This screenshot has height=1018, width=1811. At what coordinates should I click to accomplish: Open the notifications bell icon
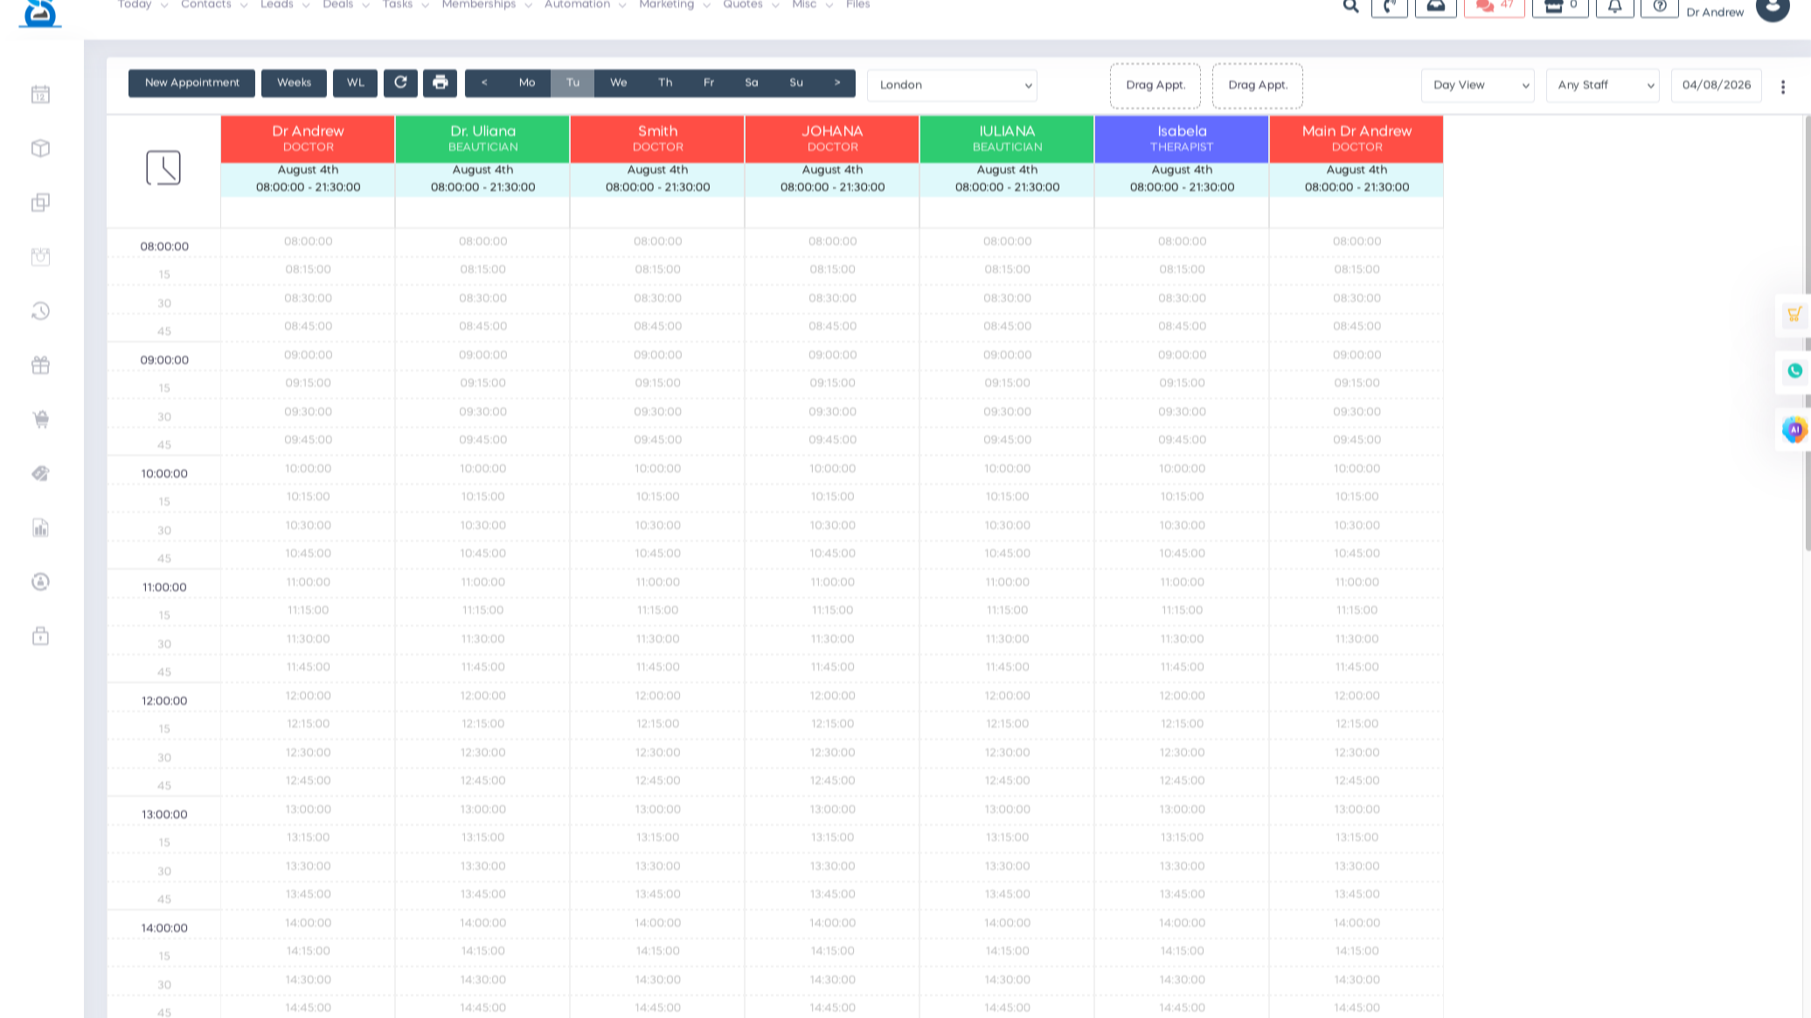click(x=1615, y=7)
